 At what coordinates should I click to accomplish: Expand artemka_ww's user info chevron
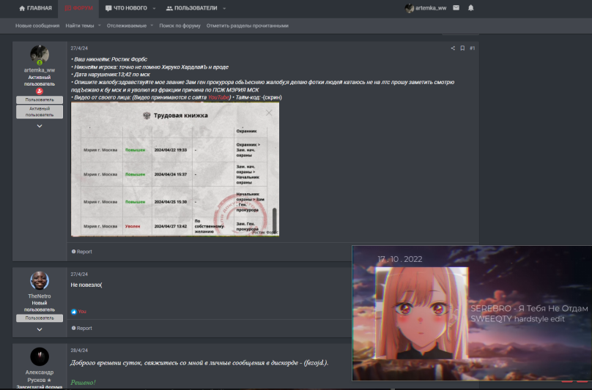(x=40, y=126)
